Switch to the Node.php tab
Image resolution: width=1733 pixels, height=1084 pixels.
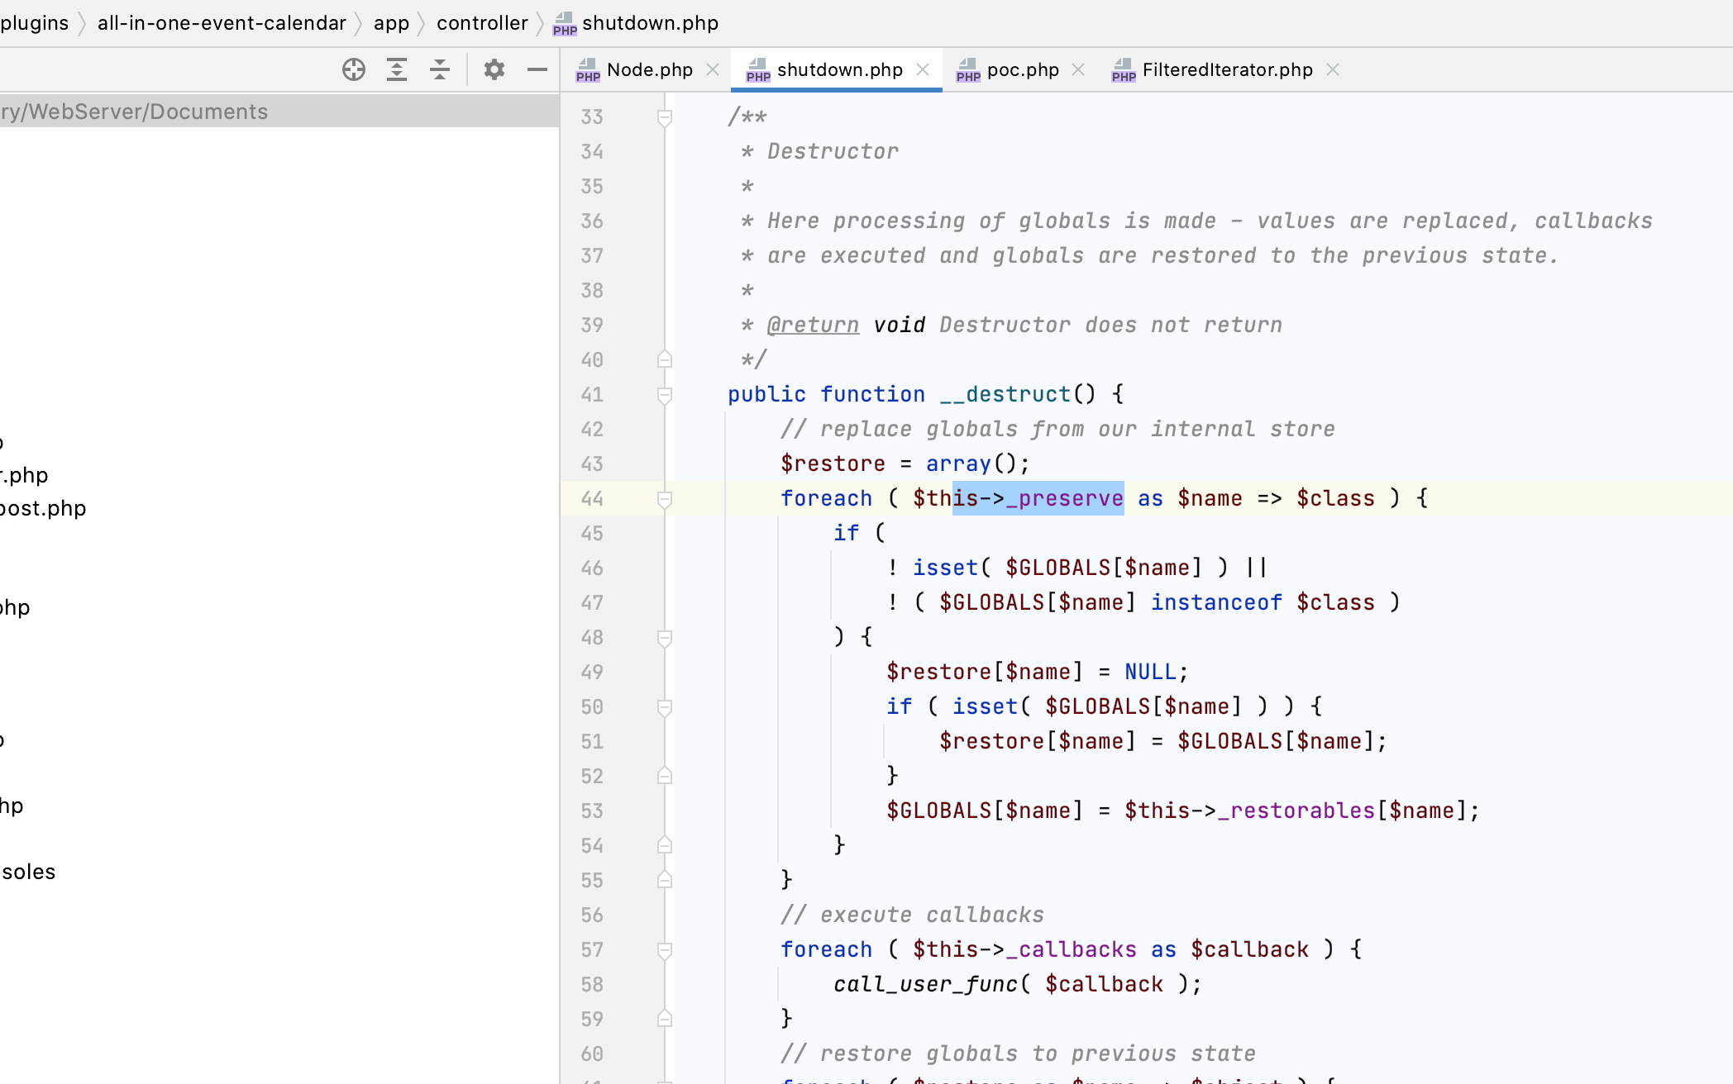[650, 69]
